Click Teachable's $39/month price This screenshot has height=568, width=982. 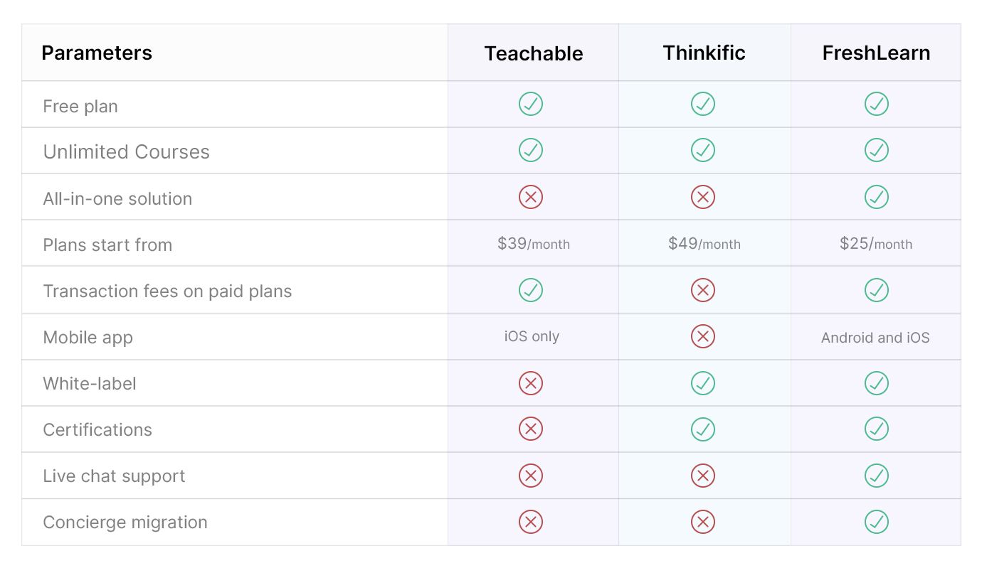[534, 244]
